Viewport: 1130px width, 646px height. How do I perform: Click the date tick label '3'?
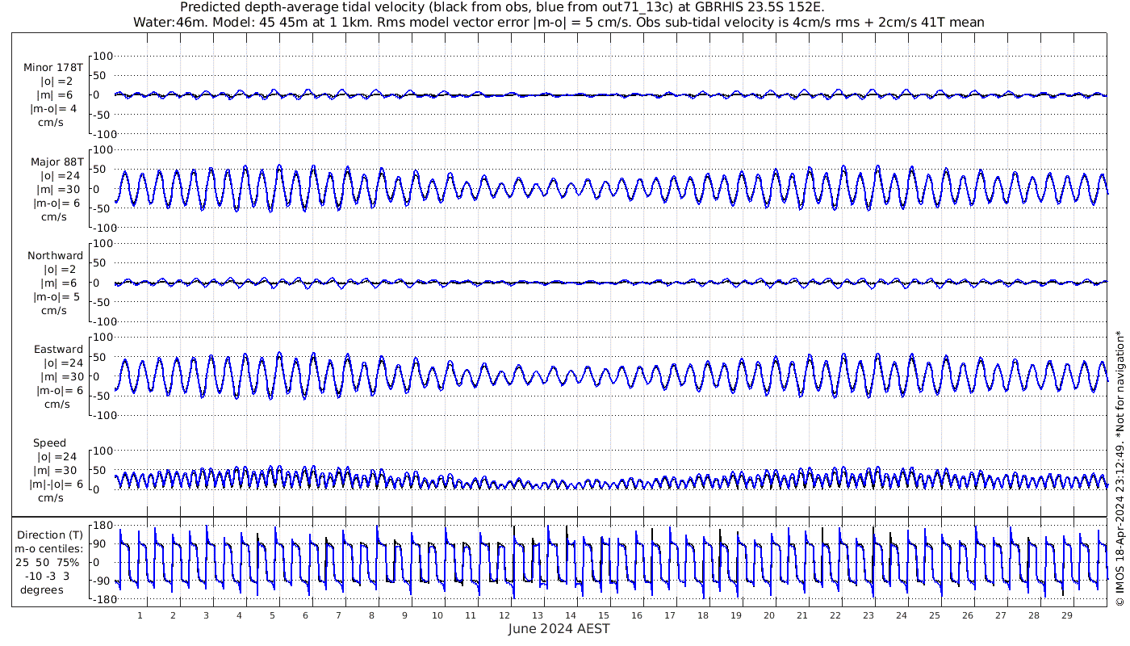tap(206, 615)
